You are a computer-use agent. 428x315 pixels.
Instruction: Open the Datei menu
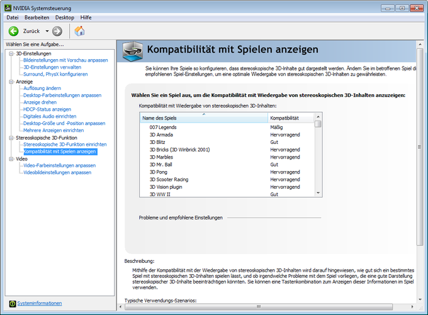pos(13,18)
